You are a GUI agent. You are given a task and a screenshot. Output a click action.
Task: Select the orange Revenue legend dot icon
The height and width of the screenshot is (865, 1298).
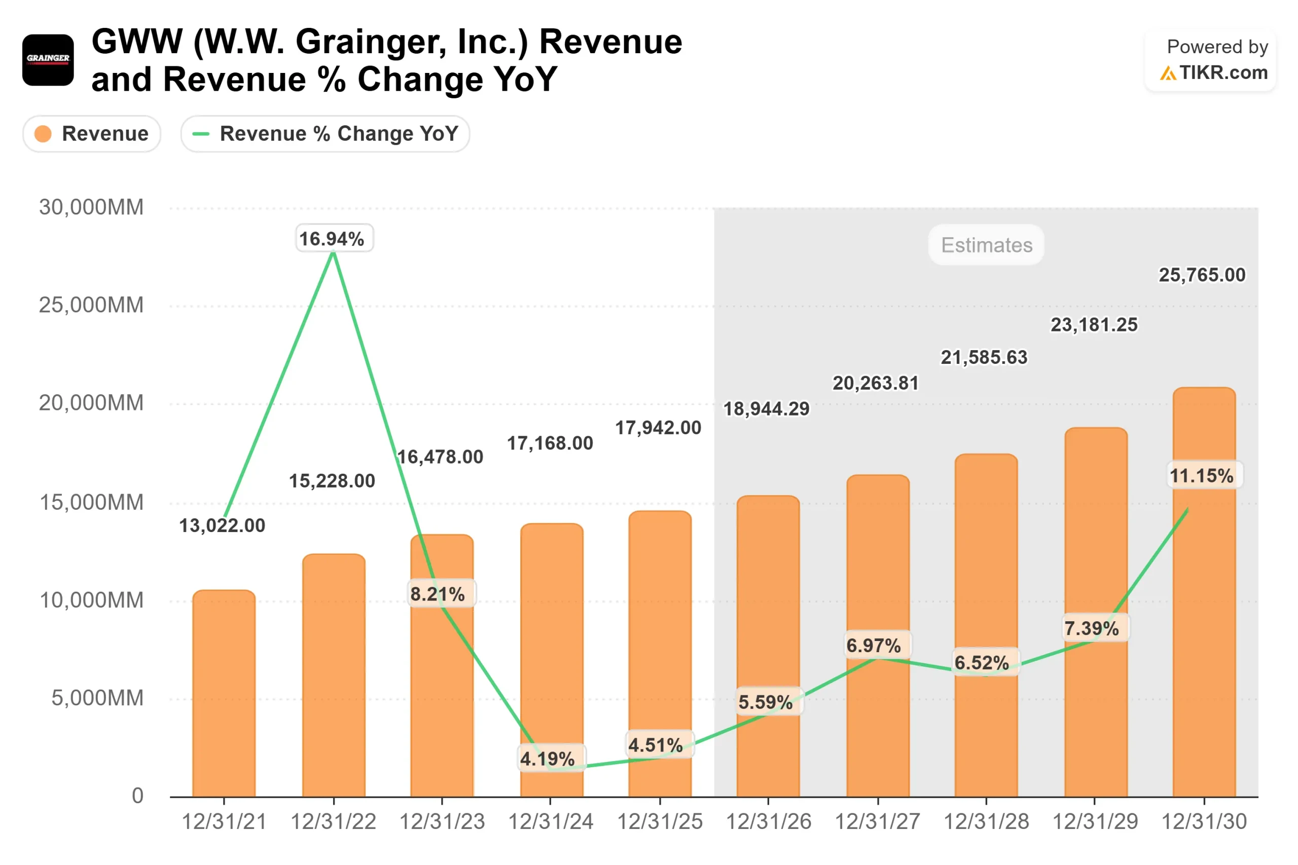(43, 133)
